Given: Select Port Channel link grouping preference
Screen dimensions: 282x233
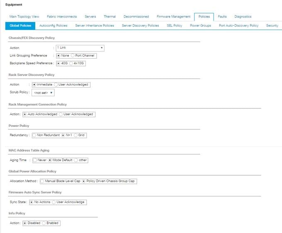Looking at the screenshot, I should (73, 56).
